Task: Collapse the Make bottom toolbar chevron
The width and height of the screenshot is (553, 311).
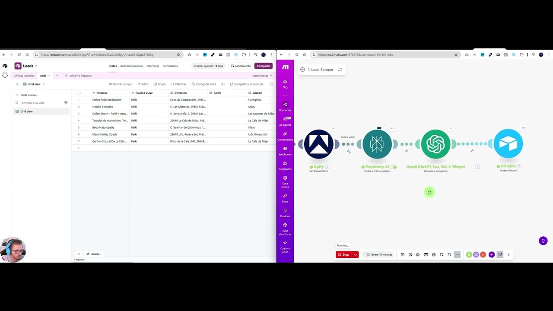Action: pos(509,254)
